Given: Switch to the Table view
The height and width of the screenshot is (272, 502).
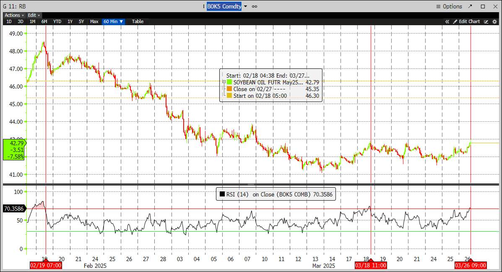Looking at the screenshot, I should point(138,21).
